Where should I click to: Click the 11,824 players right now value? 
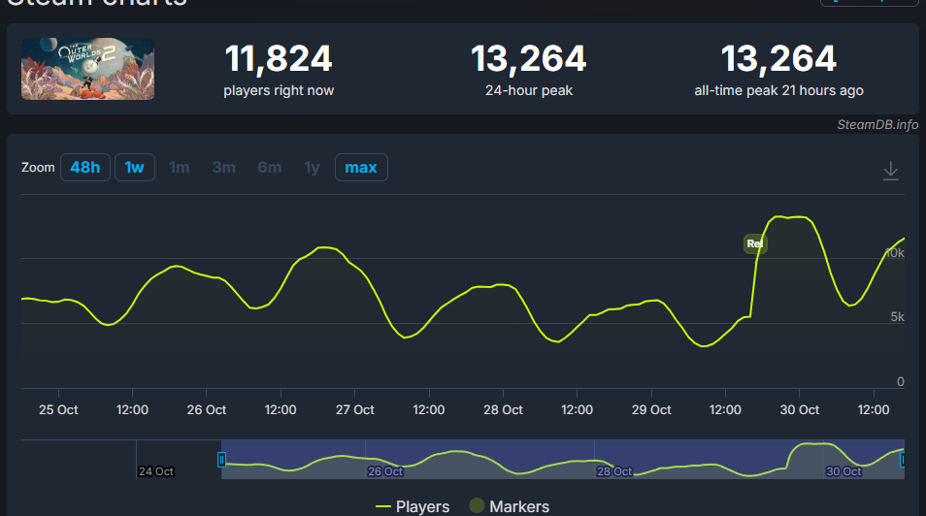click(x=279, y=59)
